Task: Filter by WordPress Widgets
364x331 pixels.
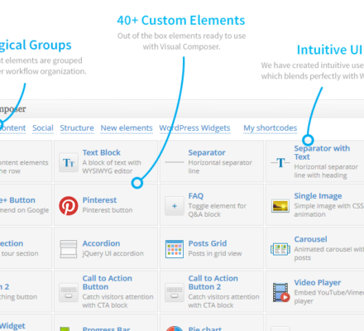Action: coord(194,128)
